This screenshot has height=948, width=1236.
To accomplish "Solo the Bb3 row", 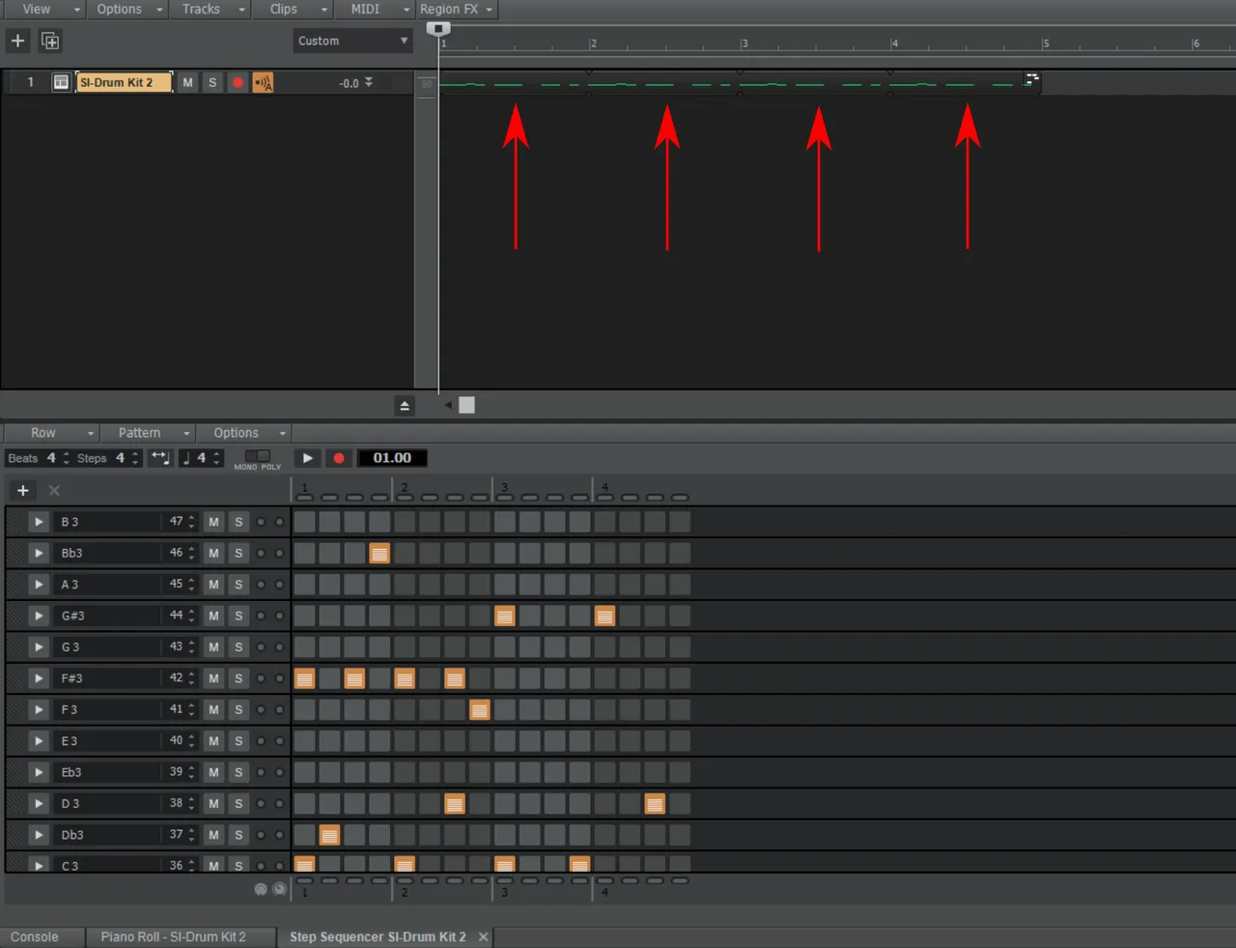I will click(x=239, y=553).
